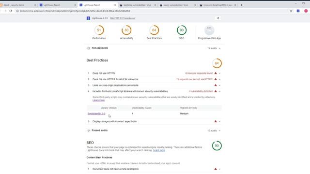Click the 'Content Best Practices' heading
310x174 pixels.
coord(99,158)
